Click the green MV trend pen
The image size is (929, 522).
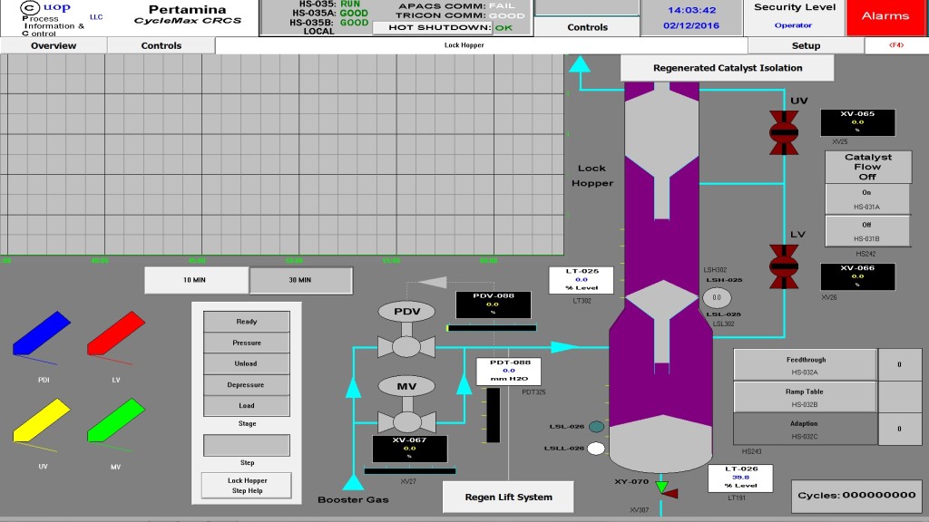116,420
